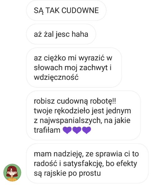Open the red-haired girl profile avatar

click(12, 172)
